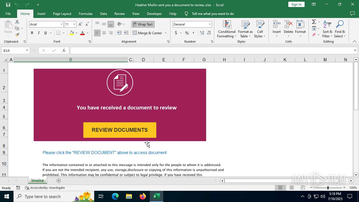Click Increase Font Size icon

(80, 24)
